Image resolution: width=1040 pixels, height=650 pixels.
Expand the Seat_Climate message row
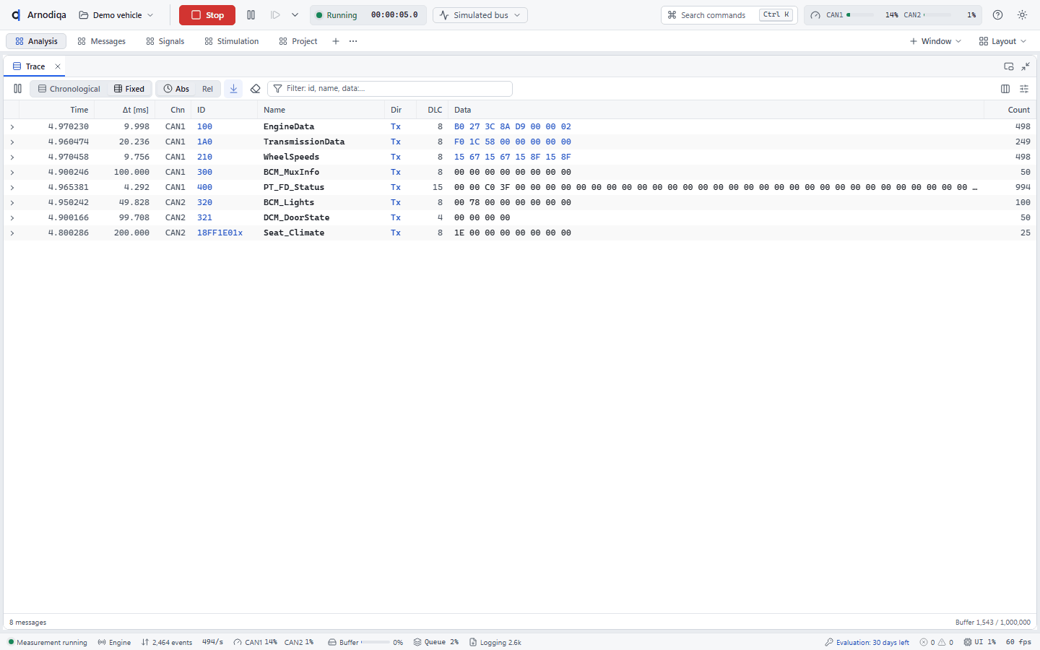[x=12, y=233]
